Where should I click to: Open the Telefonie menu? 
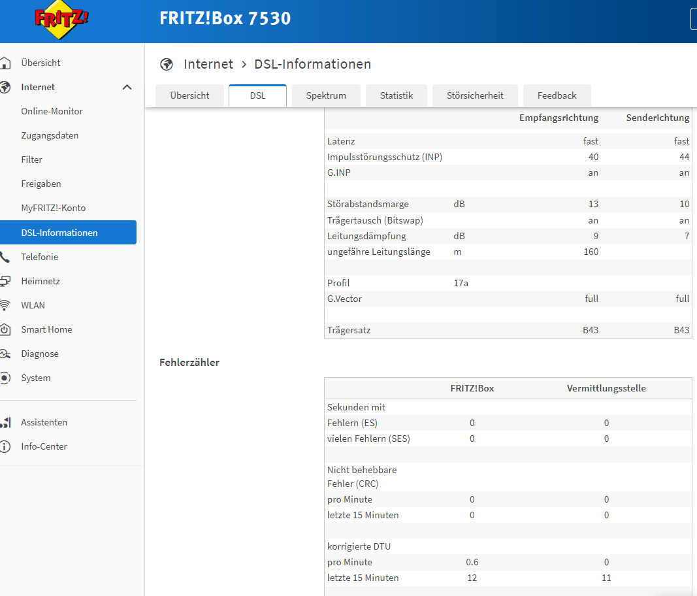(40, 257)
